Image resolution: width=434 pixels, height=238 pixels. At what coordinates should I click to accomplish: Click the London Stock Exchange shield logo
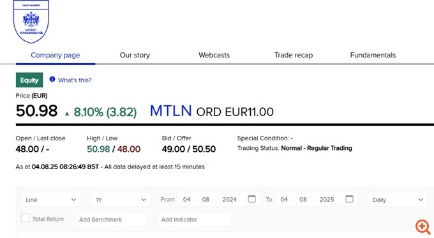point(31,21)
